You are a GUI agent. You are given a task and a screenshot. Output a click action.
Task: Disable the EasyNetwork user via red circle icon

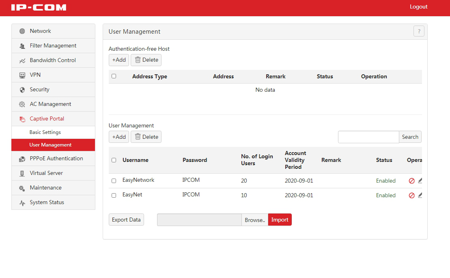[x=411, y=181]
